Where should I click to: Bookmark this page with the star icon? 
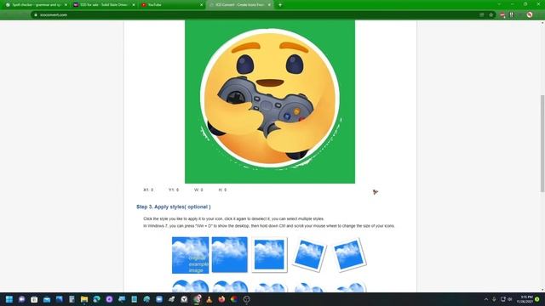tap(490, 15)
